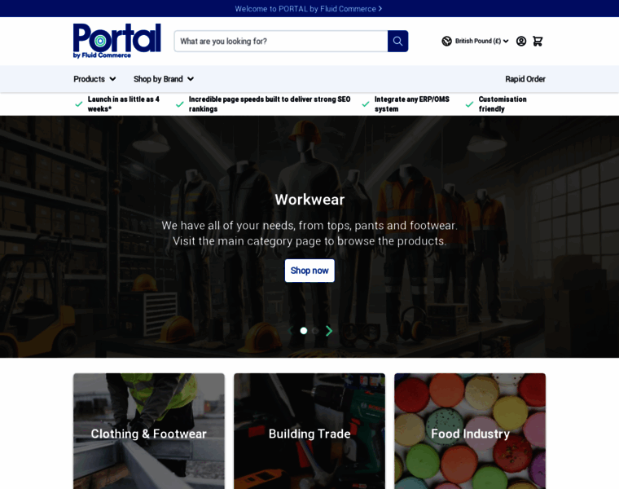This screenshot has height=489, width=619.
Task: Open the Food Industry category tile
Action: click(470, 431)
